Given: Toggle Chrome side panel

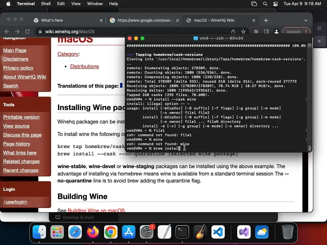Looking at the screenshot, I should pyautogui.click(x=266, y=32).
